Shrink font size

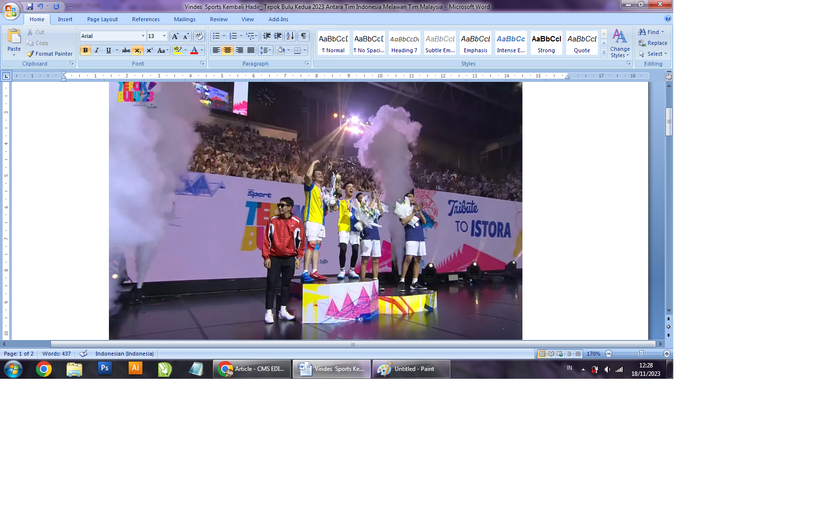tap(186, 36)
